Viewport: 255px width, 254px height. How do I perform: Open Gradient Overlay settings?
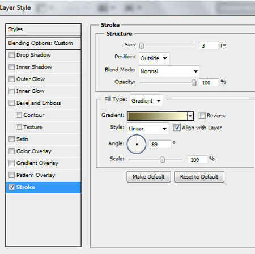pyautogui.click(x=37, y=163)
